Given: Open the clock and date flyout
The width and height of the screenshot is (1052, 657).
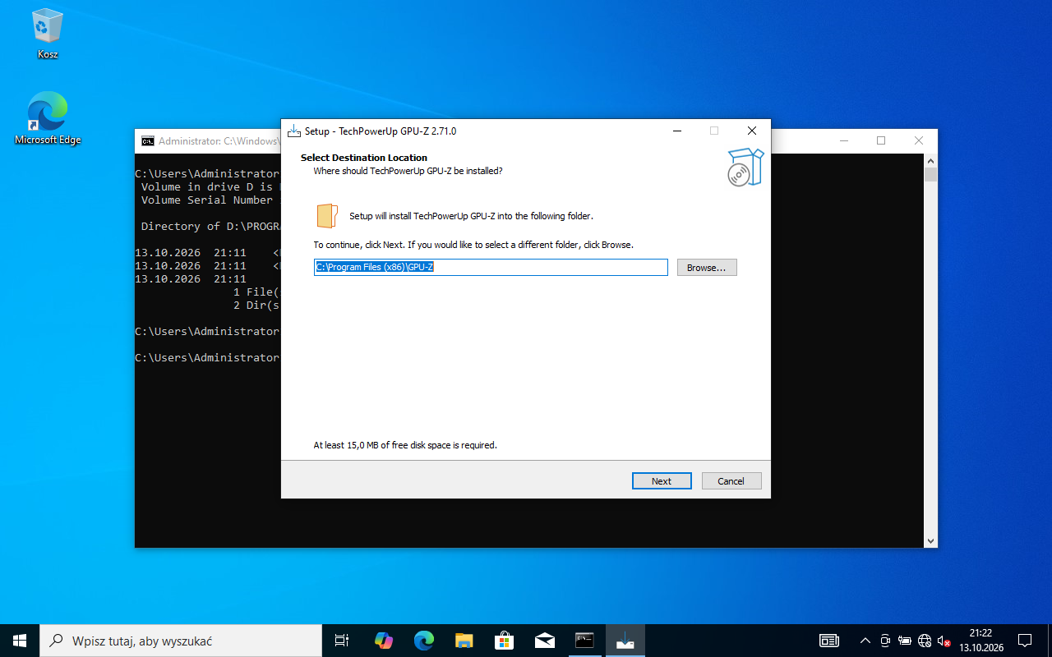Looking at the screenshot, I should pos(980,641).
